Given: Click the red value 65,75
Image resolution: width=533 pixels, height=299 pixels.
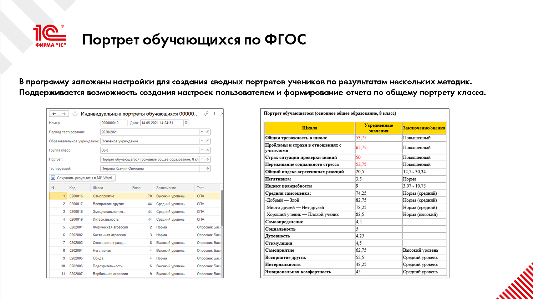Looking at the screenshot, I should 361,147.
